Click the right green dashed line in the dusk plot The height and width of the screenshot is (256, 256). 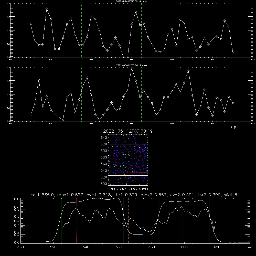(141, 94)
